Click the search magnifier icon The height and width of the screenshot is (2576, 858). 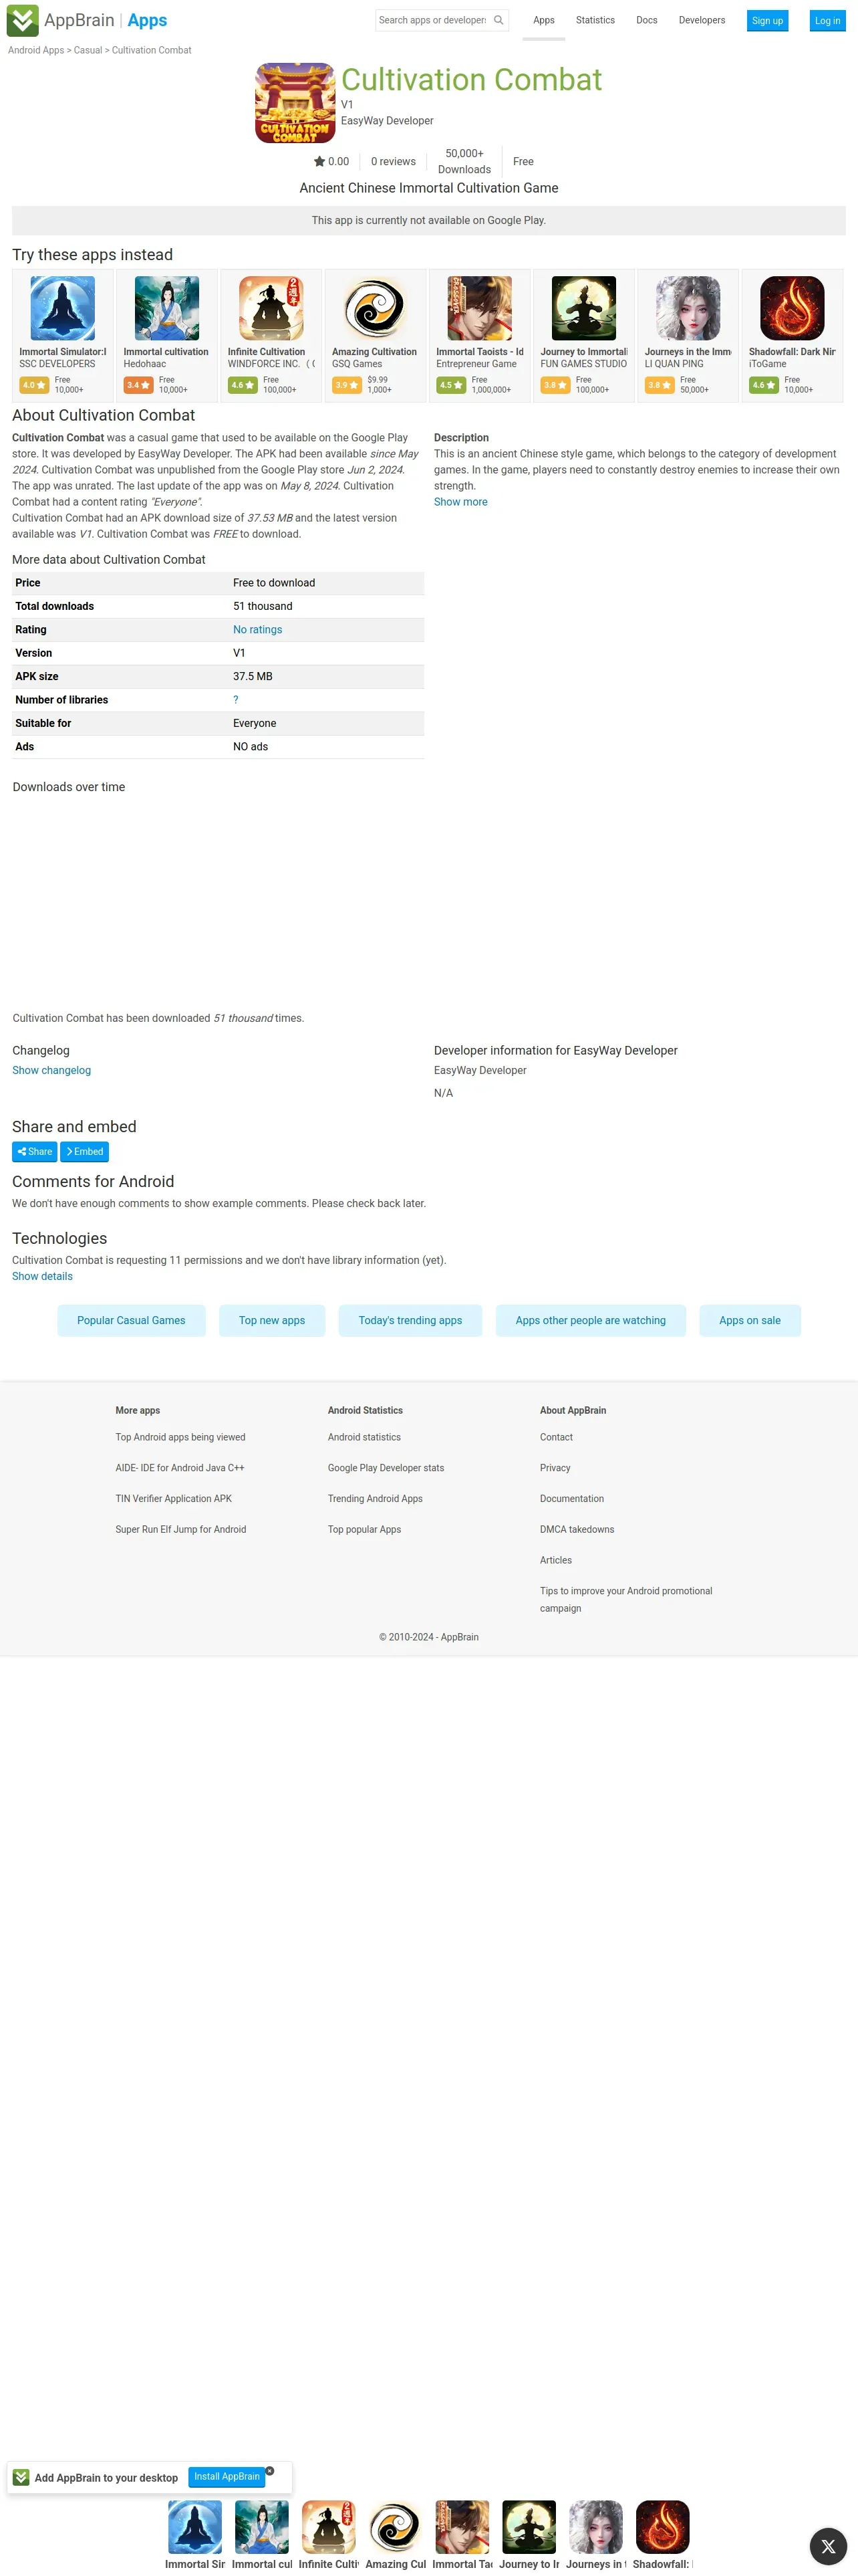498,20
